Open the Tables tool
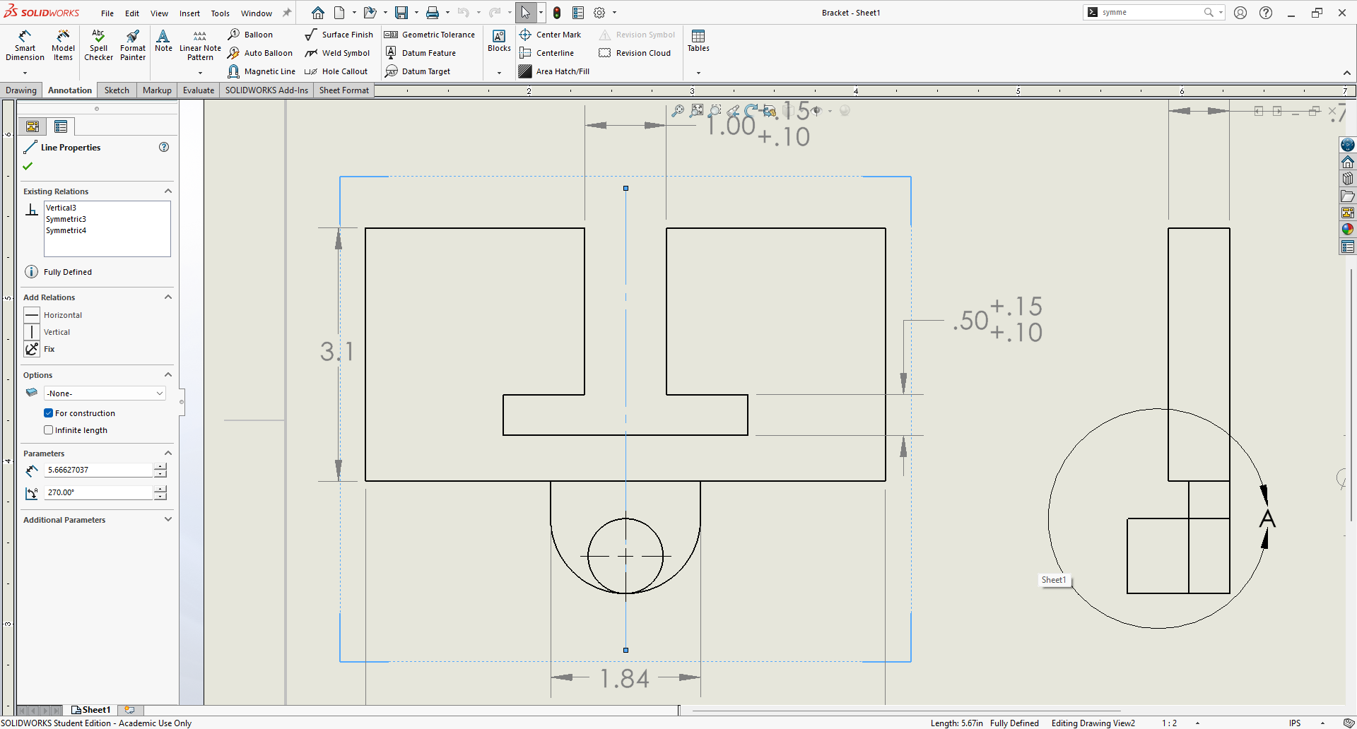The image size is (1357, 729). click(x=698, y=41)
